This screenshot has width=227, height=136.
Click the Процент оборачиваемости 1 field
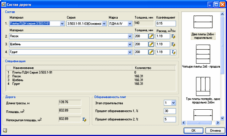pyautogui.click(x=170, y=111)
